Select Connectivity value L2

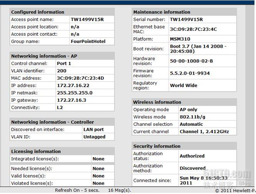[60, 108]
